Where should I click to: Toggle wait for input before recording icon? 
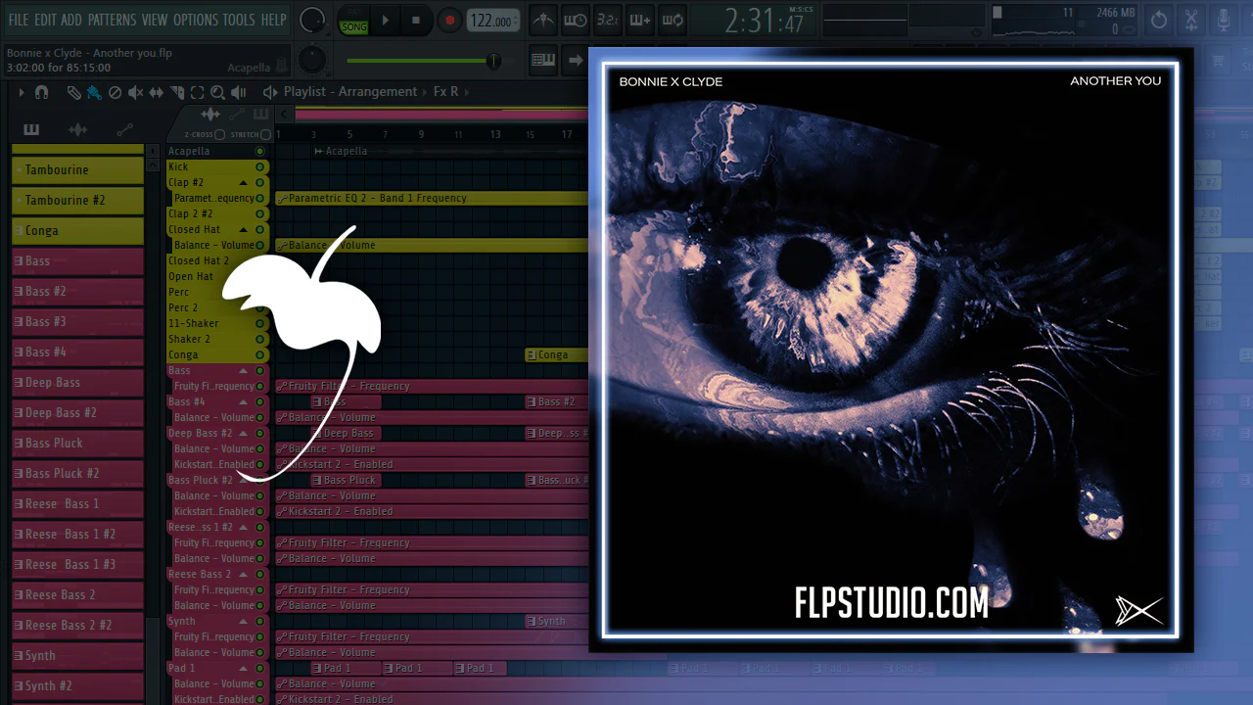click(576, 20)
